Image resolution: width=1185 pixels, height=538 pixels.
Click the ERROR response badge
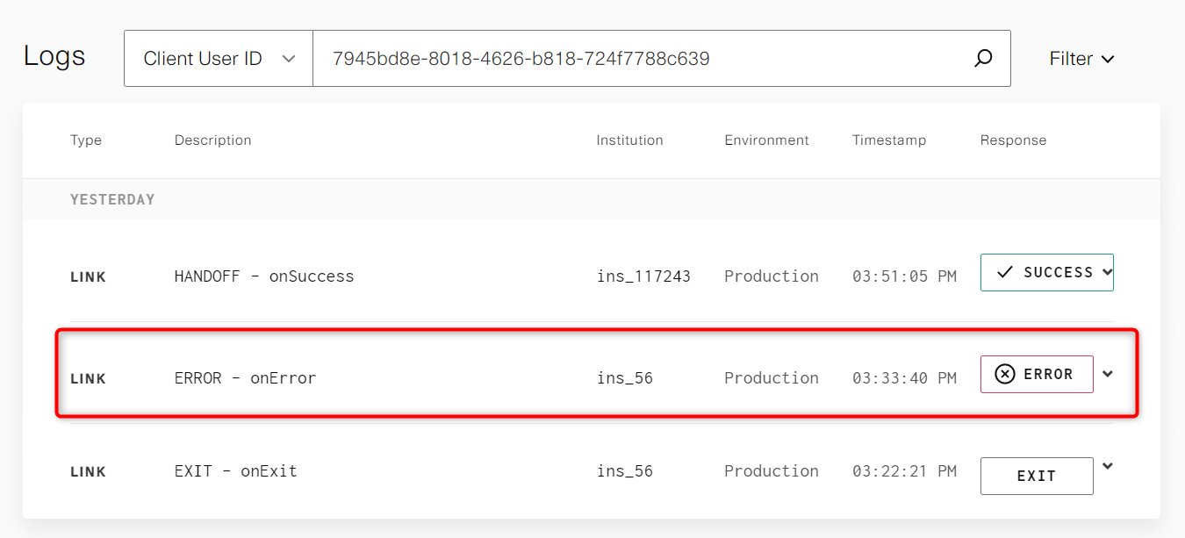(1037, 374)
